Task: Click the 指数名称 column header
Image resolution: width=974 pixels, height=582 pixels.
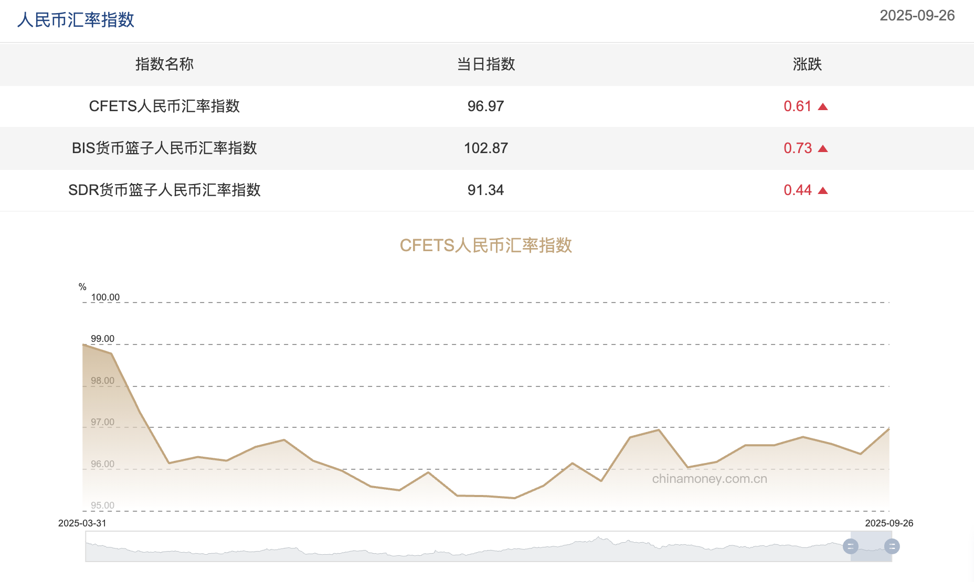Action: coord(164,64)
